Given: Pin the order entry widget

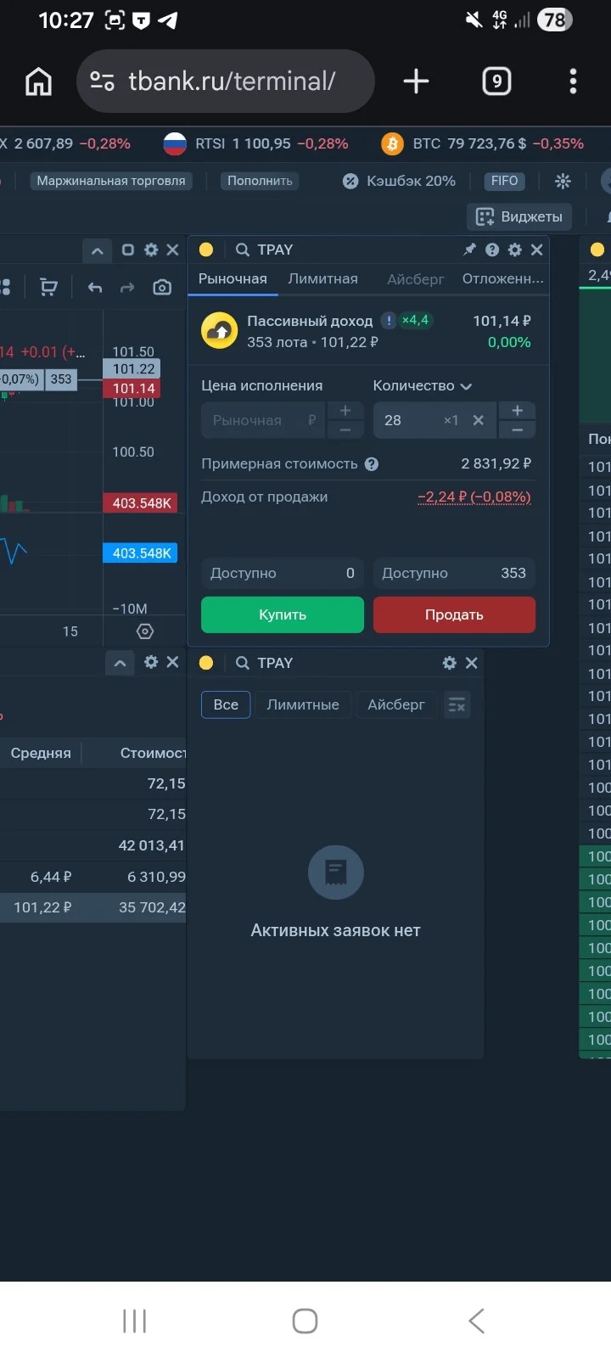Looking at the screenshot, I should (x=469, y=250).
